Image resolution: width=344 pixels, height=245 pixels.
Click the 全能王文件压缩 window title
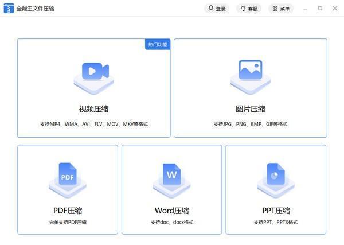tap(36, 9)
